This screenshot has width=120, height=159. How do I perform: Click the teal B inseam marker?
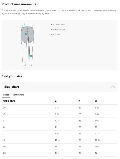click(x=31, y=56)
